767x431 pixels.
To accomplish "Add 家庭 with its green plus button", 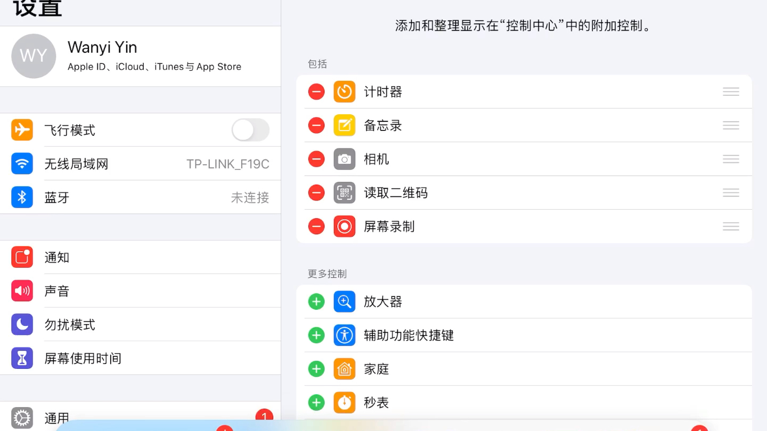I will click(316, 369).
